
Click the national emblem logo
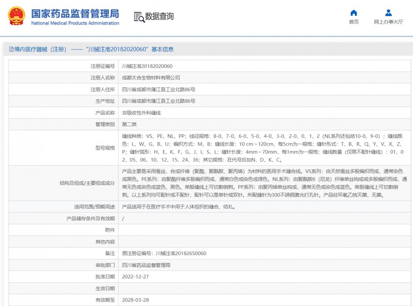(x=17, y=16)
